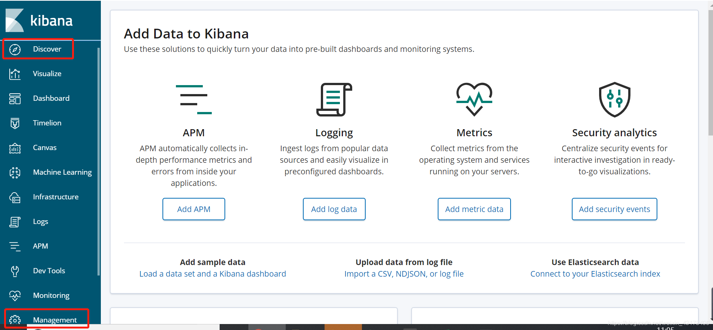
Task: Click the Visualize chart icon
Action: pyautogui.click(x=15, y=74)
